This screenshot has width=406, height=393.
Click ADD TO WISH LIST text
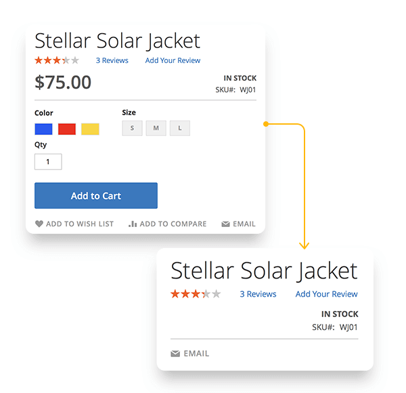click(80, 224)
